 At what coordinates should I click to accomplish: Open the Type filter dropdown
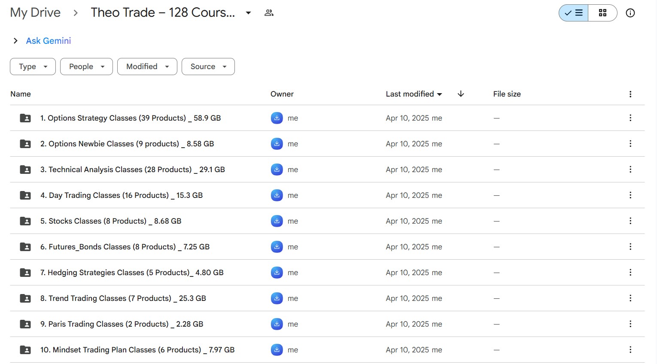[33, 67]
